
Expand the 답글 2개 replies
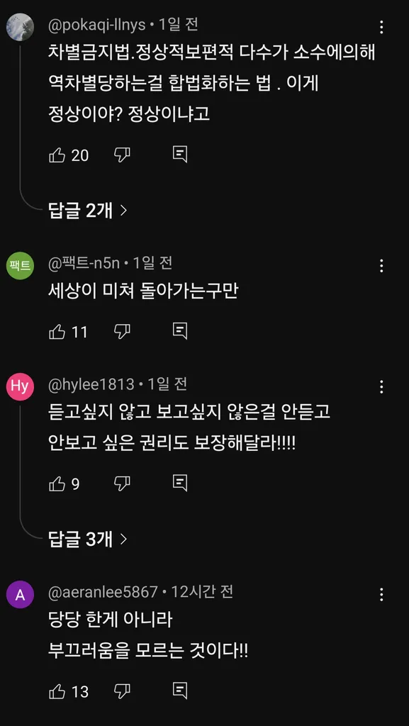coord(87,211)
